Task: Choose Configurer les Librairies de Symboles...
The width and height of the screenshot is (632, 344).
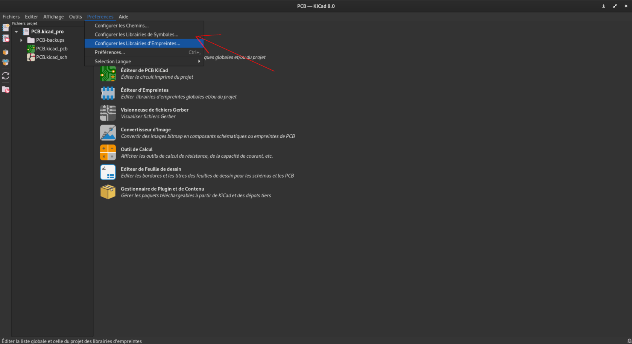Action: [x=144, y=35]
